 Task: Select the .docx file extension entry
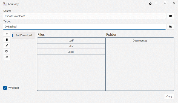71,52
